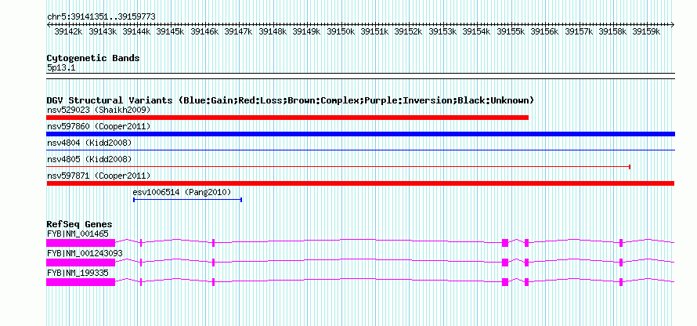
Task: Select the large first exon of FYB|NM_001243093
Action: pos(81,263)
